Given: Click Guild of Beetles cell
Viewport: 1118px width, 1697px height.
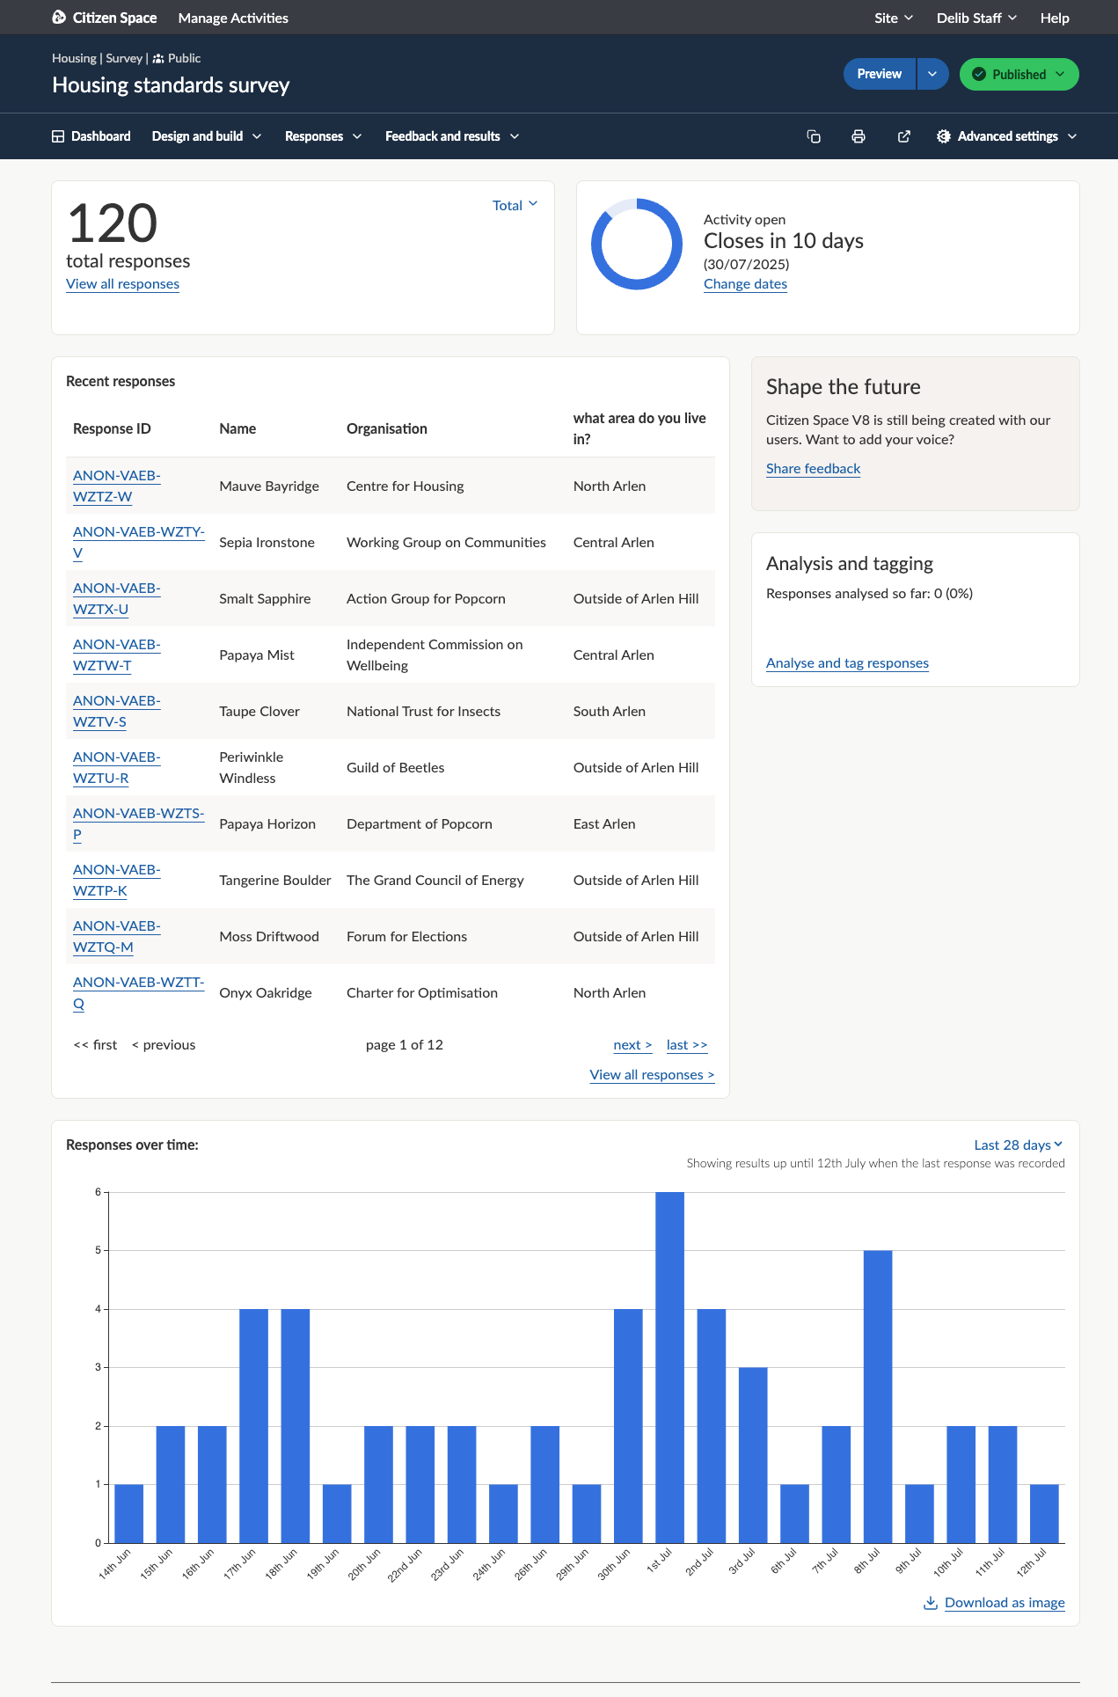Looking at the screenshot, I should (x=395, y=767).
